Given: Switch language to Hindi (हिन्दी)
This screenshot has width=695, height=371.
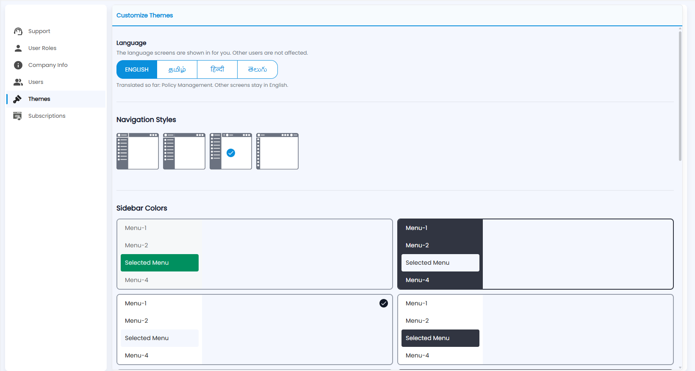Looking at the screenshot, I should 217,69.
